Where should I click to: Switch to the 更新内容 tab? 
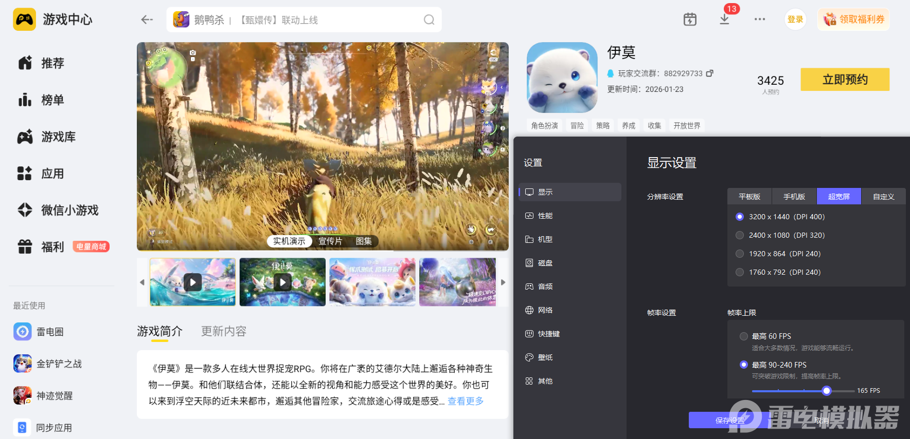pos(224,332)
